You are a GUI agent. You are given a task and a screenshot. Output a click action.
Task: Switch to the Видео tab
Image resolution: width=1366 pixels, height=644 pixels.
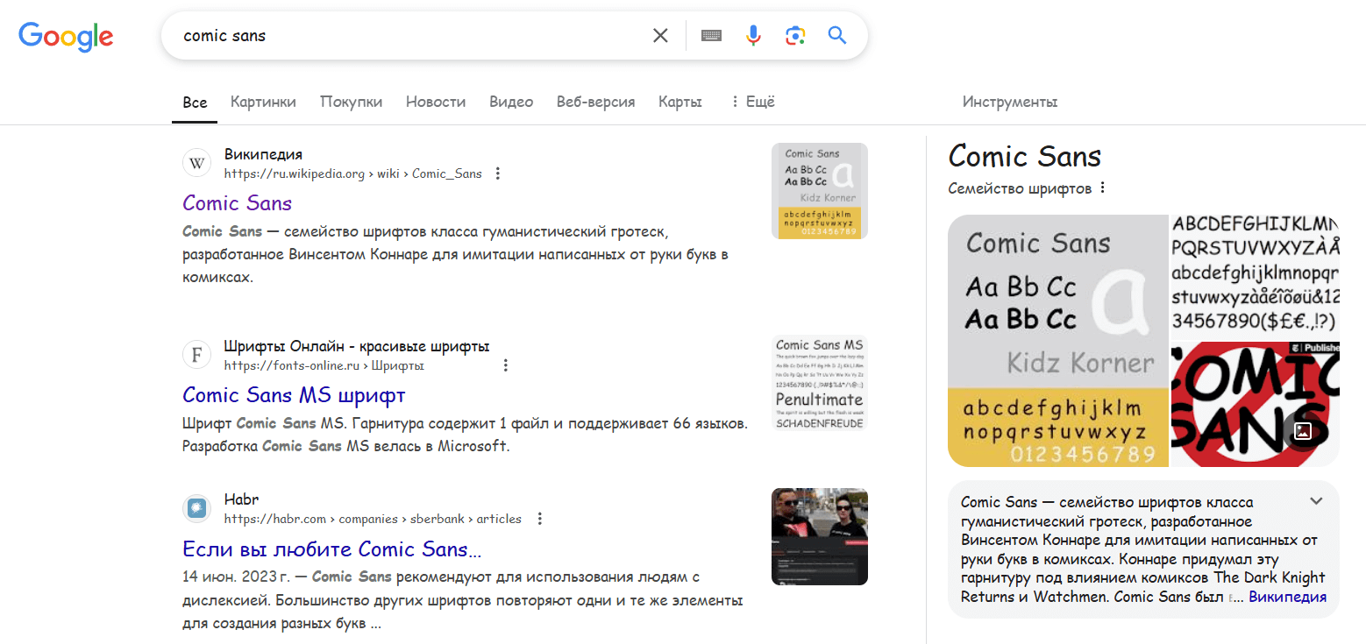(x=511, y=102)
